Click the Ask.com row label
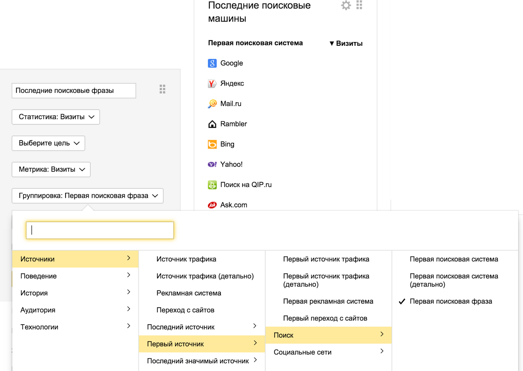Screen dimensions: 523x371 (x=234, y=205)
